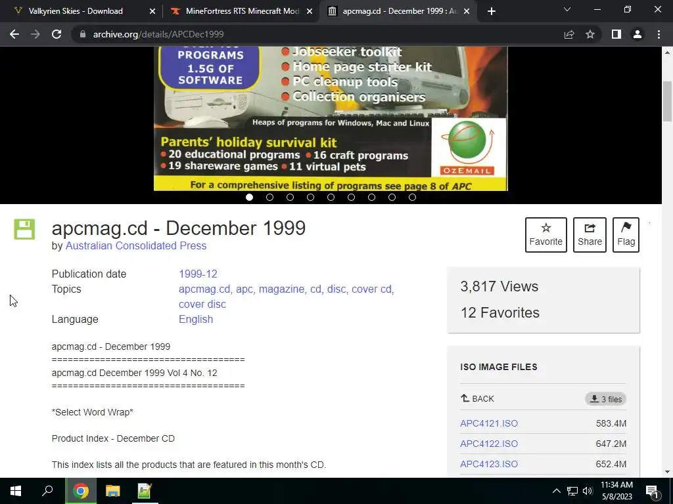This screenshot has width=673, height=504.
Task: Reload the archive.org page
Action: (x=57, y=34)
